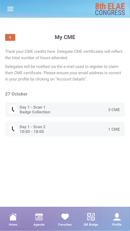Tap the QR code icon
130x231 pixels.
(91, 217)
